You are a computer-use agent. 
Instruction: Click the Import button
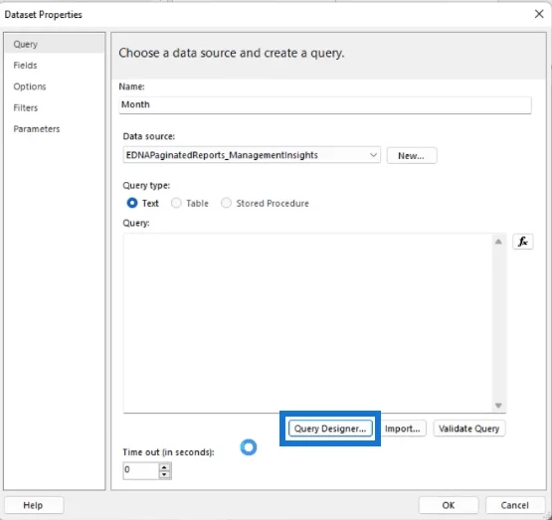coord(403,429)
